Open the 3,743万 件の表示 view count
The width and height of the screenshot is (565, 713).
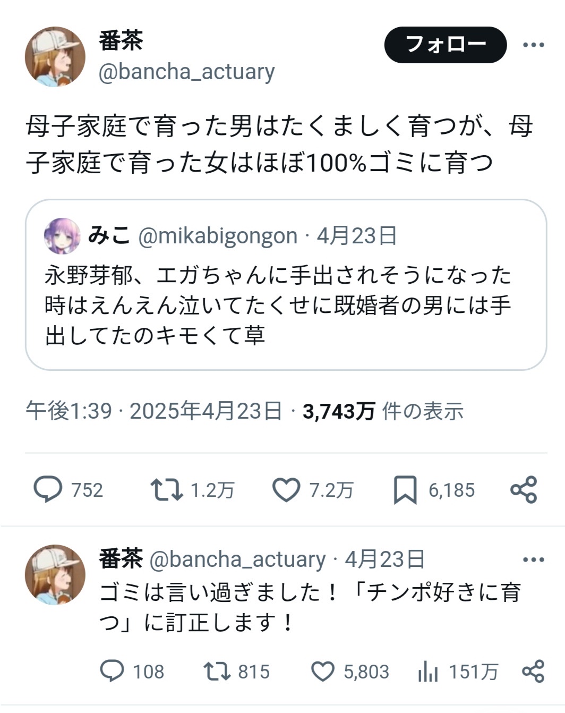383,411
